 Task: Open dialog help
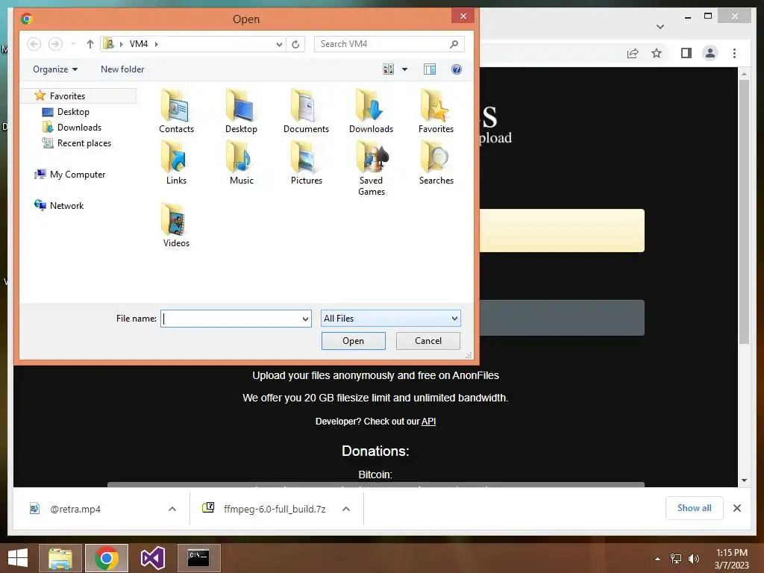pos(456,69)
